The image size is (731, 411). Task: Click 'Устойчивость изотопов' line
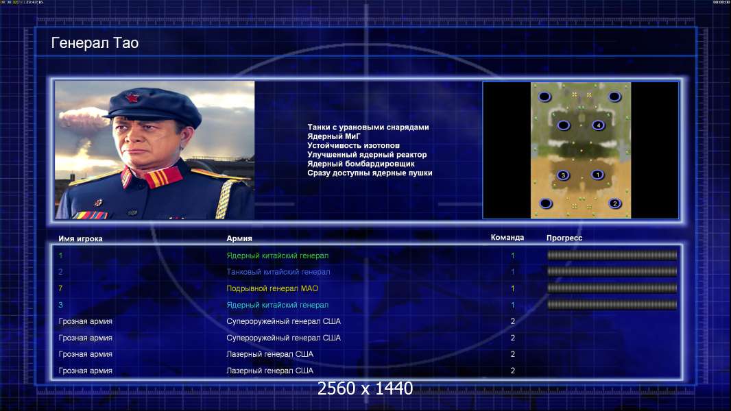point(353,145)
